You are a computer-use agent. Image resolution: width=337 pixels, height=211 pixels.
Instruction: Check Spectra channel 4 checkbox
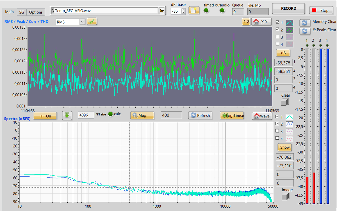(277, 138)
